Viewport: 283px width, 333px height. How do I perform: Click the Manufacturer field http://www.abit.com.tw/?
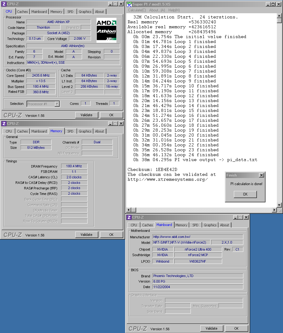[x=198, y=237]
